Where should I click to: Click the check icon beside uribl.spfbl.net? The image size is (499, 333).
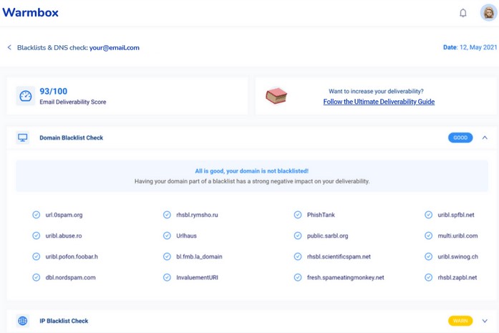[x=429, y=215]
